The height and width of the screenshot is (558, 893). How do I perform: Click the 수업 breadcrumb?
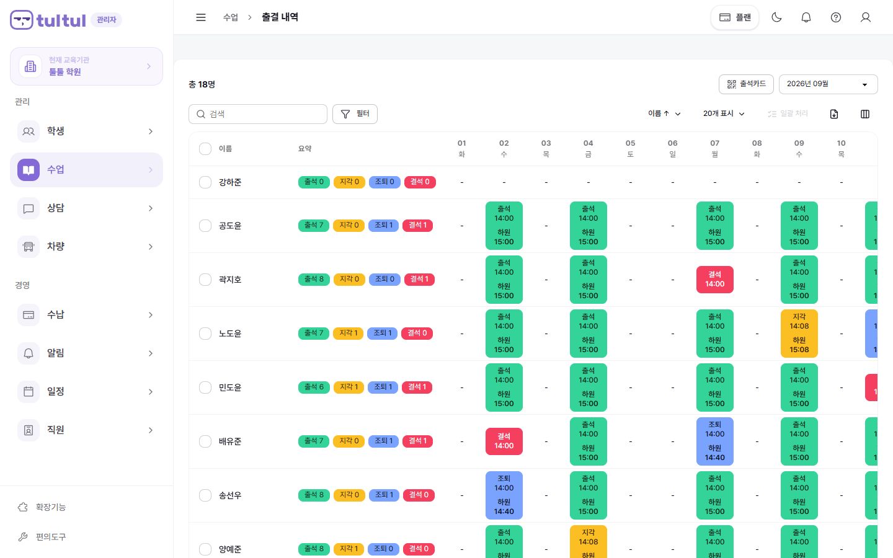pyautogui.click(x=231, y=17)
